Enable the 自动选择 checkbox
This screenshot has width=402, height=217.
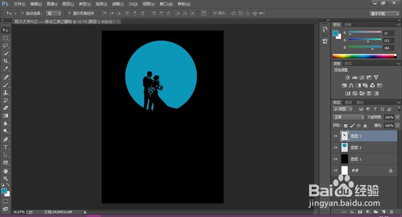(22, 13)
